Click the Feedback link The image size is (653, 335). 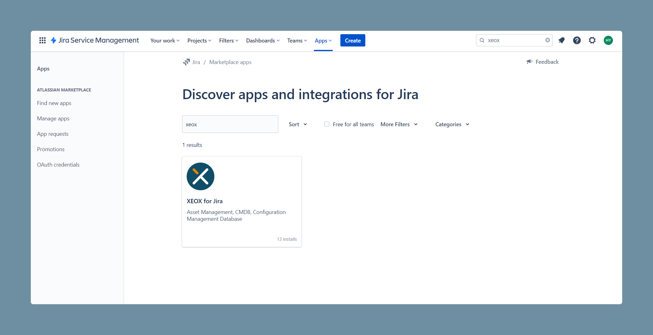[x=547, y=62]
